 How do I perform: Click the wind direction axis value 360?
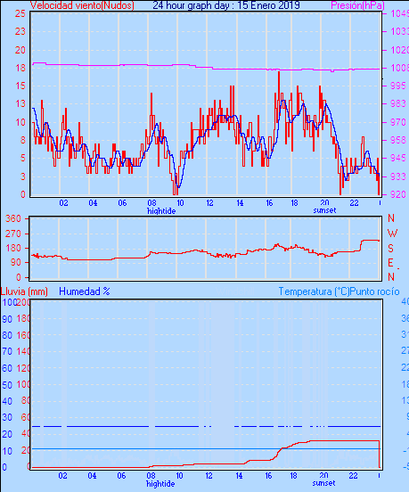coord(13,218)
